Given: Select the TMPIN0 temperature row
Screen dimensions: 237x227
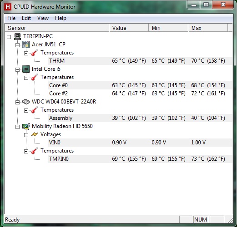Looking at the screenshot, I should click(x=140, y=159).
